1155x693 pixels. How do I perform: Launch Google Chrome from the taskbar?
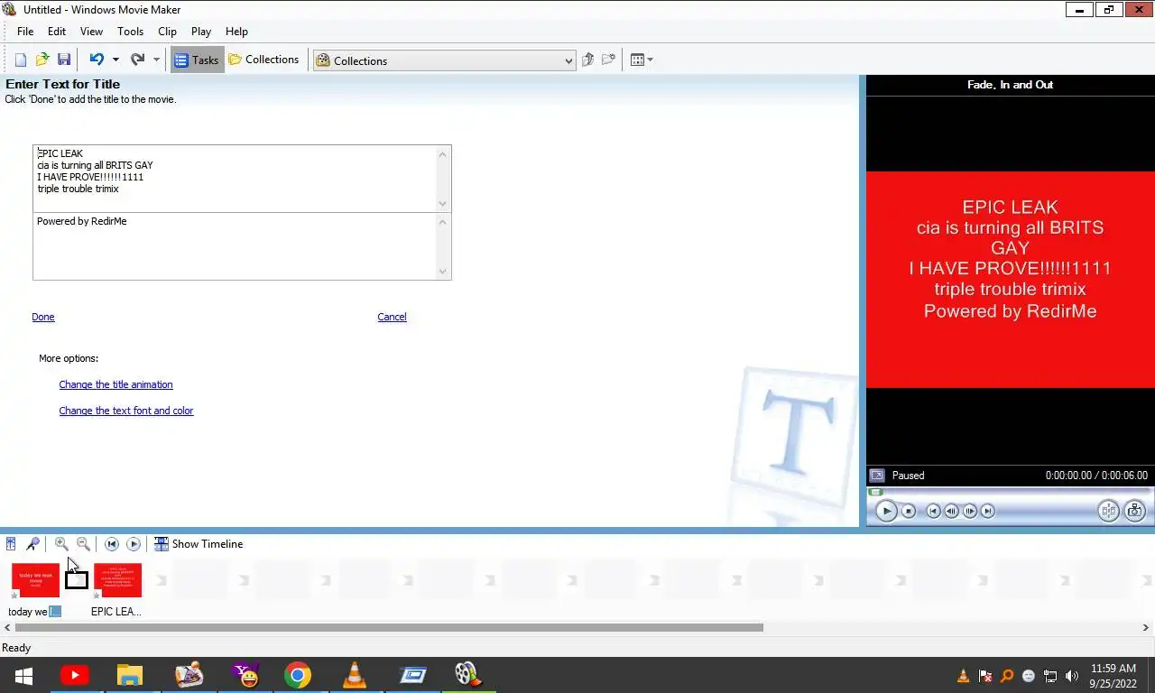(297, 675)
